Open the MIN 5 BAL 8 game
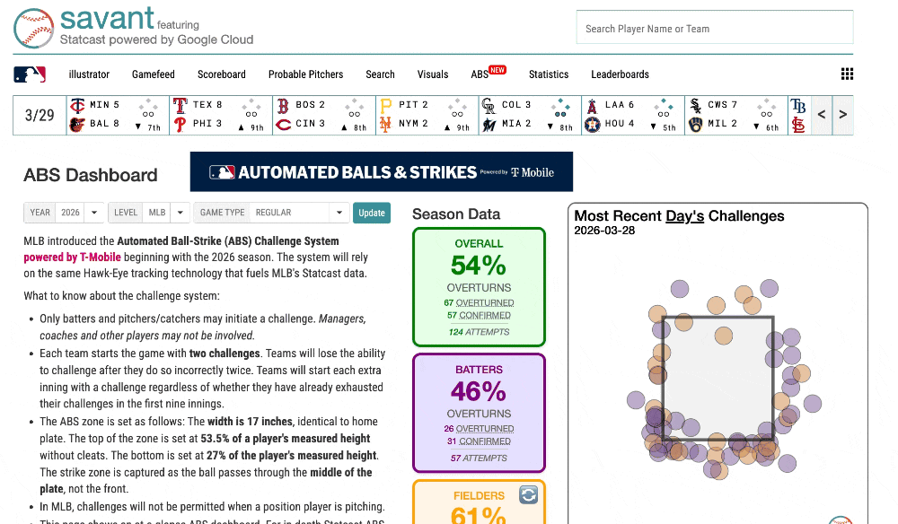 coord(118,115)
